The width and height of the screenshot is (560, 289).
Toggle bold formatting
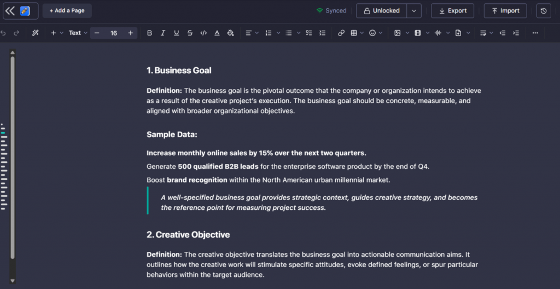tap(150, 33)
